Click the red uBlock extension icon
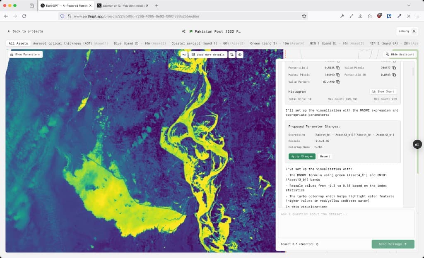This screenshot has width=424, height=258. [x=379, y=16]
